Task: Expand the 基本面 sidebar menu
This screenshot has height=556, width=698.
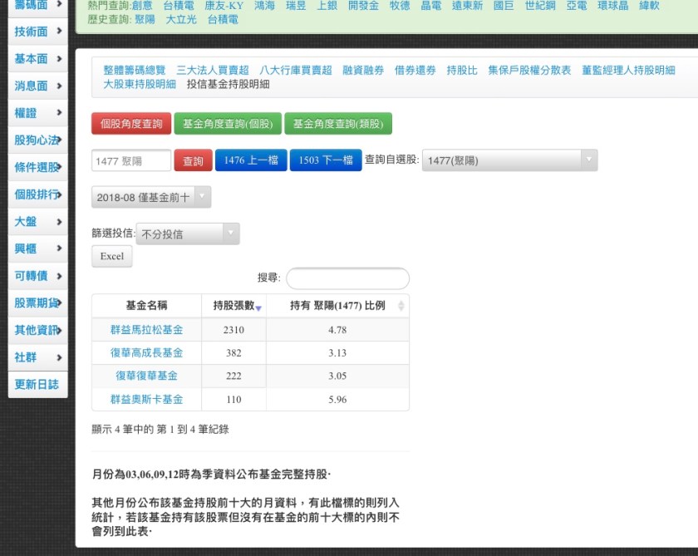Action: [x=37, y=59]
